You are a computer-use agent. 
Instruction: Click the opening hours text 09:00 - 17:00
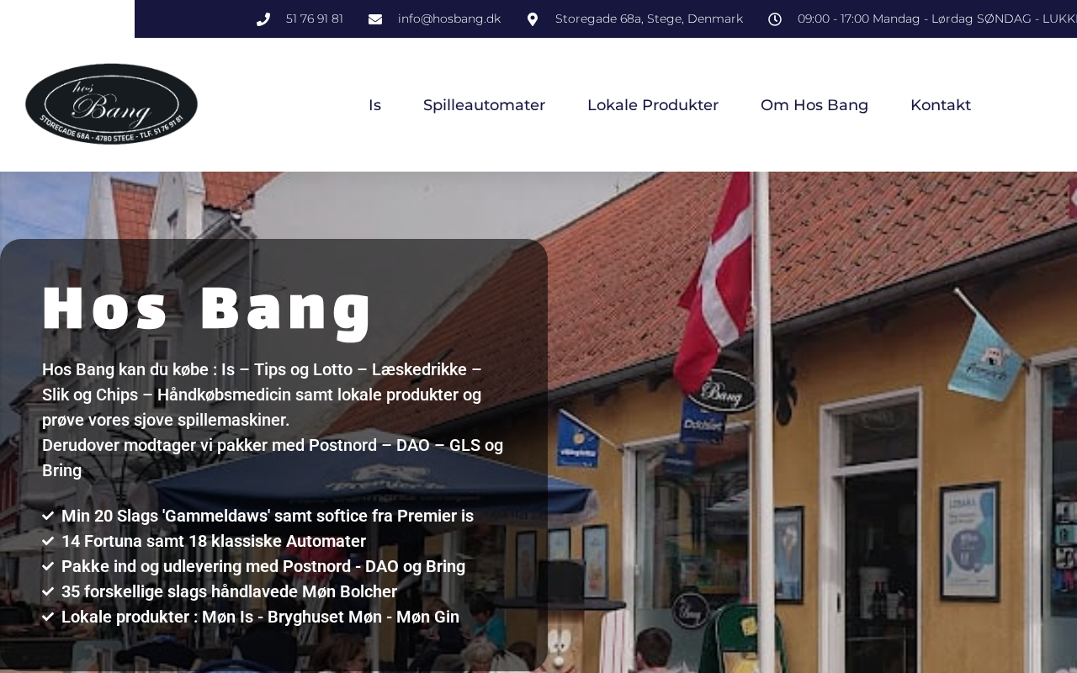pos(937,19)
